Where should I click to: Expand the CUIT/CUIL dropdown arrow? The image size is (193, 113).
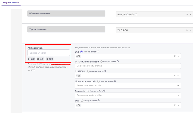click(x=178, y=76)
